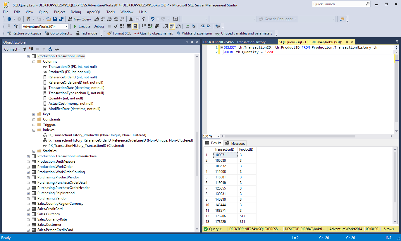This screenshot has height=241, width=401.
Task: Click the Restore workspace button
Action: click(x=24, y=33)
